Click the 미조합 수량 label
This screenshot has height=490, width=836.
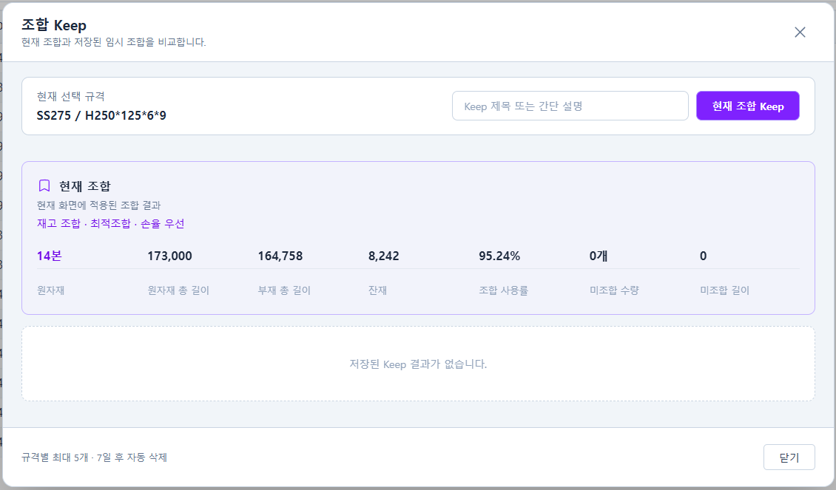613,290
